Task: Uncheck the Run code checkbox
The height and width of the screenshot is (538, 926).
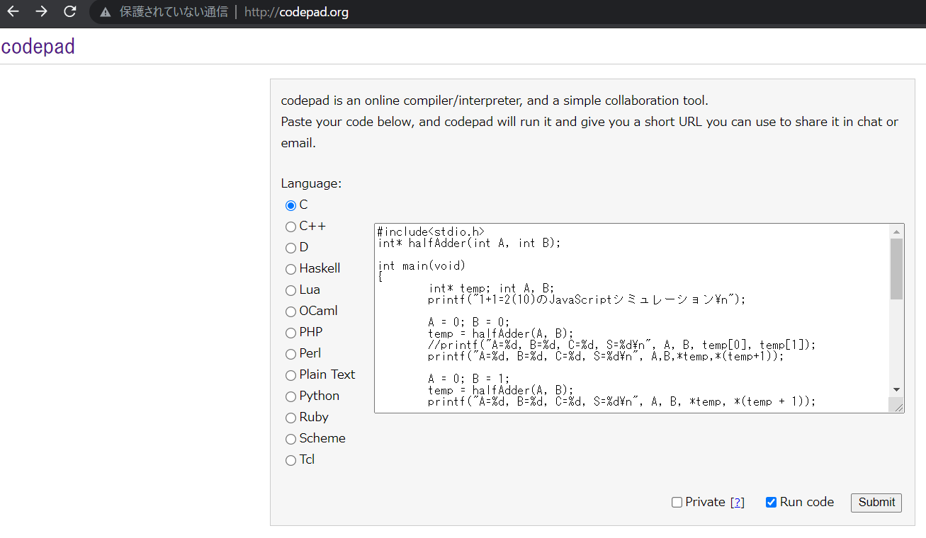Action: coord(771,503)
